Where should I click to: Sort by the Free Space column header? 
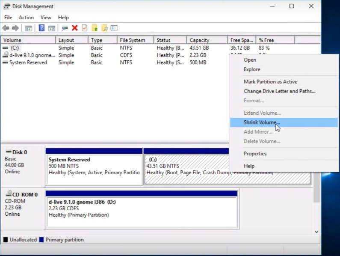tap(242, 40)
